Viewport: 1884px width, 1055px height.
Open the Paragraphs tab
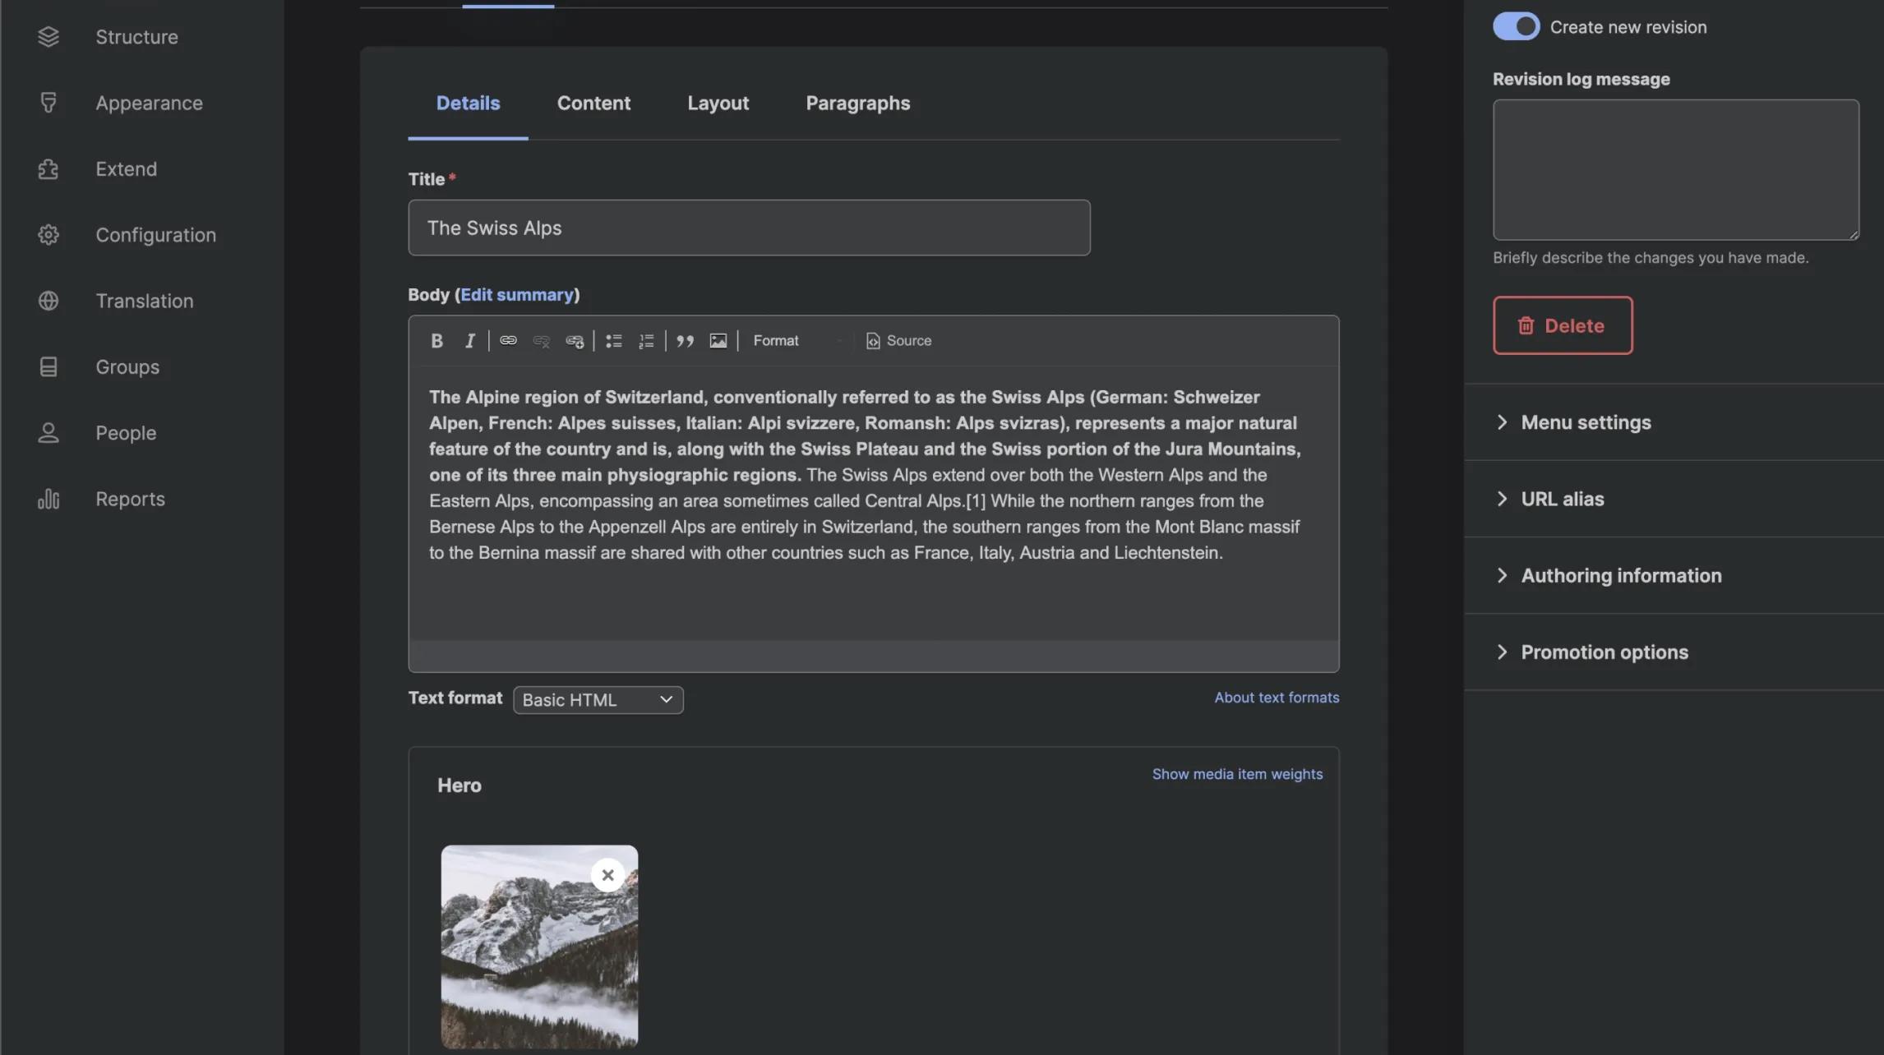(857, 104)
